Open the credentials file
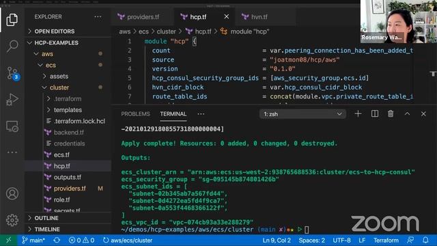The height and width of the screenshot is (246, 437). point(68,143)
